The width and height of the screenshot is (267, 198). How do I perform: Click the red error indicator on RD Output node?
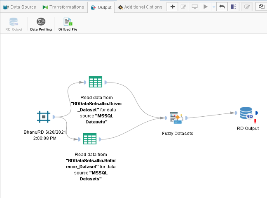click(255, 121)
